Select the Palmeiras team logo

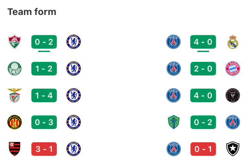[14, 69]
